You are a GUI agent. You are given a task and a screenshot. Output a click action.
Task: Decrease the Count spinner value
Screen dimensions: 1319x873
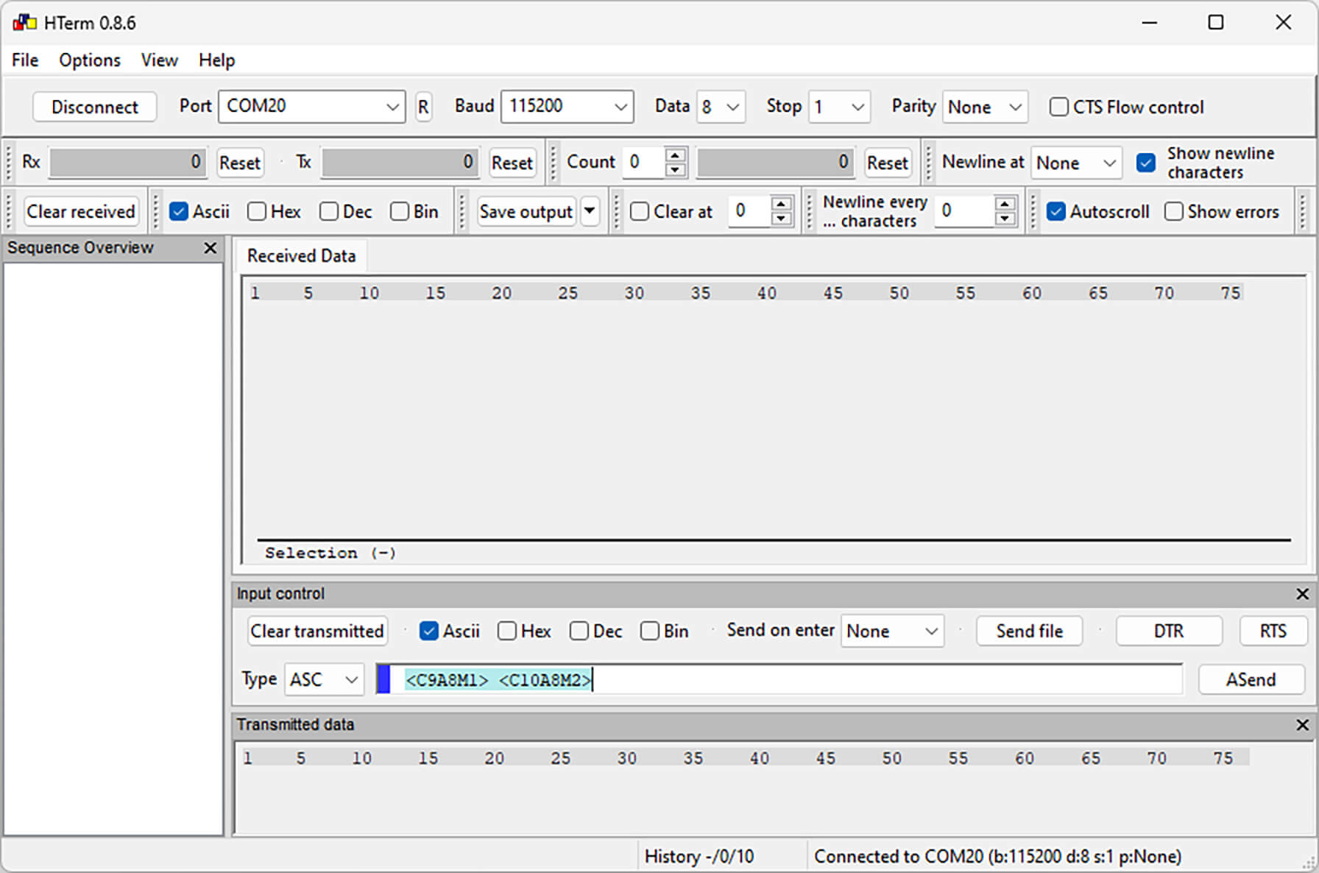click(x=675, y=170)
